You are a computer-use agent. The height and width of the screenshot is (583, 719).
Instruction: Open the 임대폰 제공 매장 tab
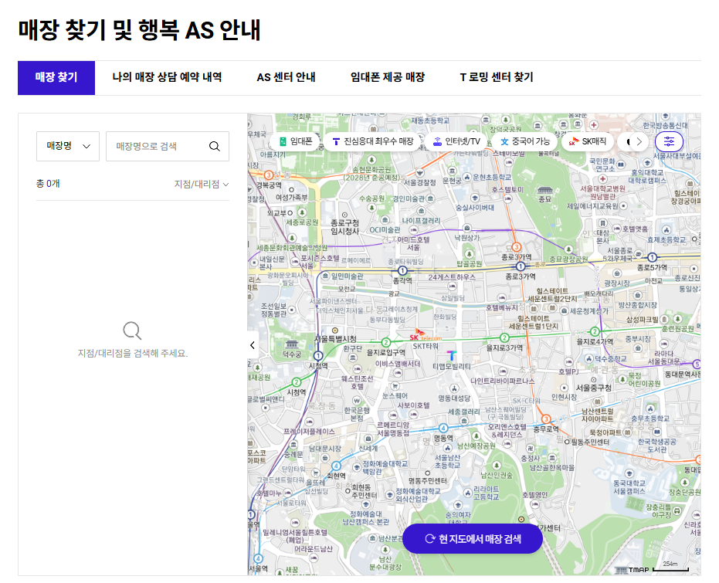(x=388, y=77)
